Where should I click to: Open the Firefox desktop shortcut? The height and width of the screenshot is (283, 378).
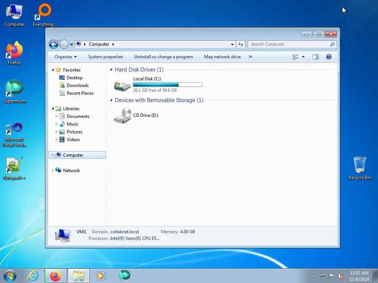[x=14, y=53]
